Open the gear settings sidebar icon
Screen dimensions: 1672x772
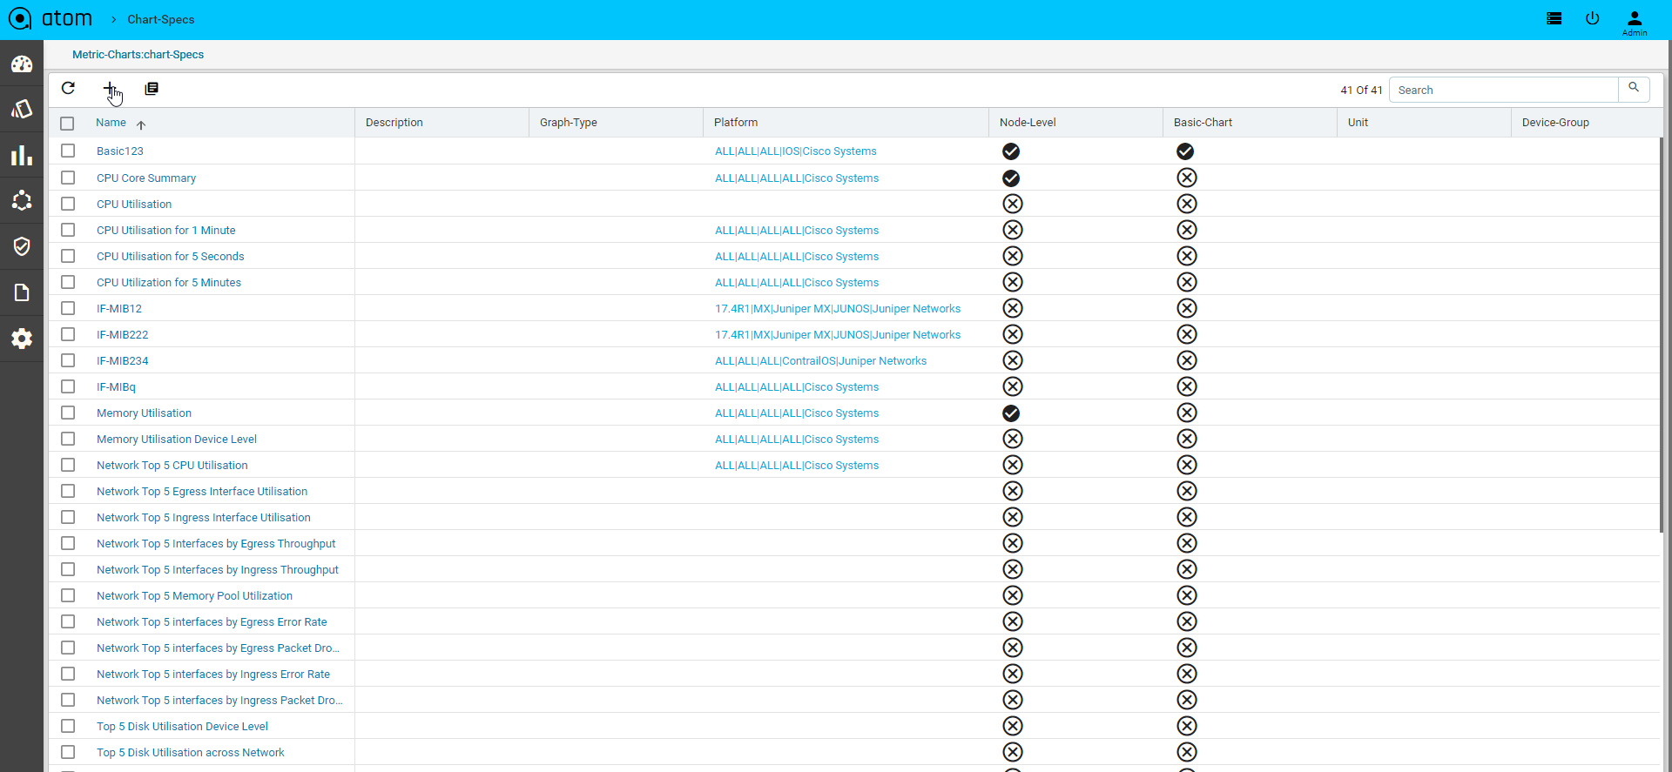pyautogui.click(x=22, y=339)
